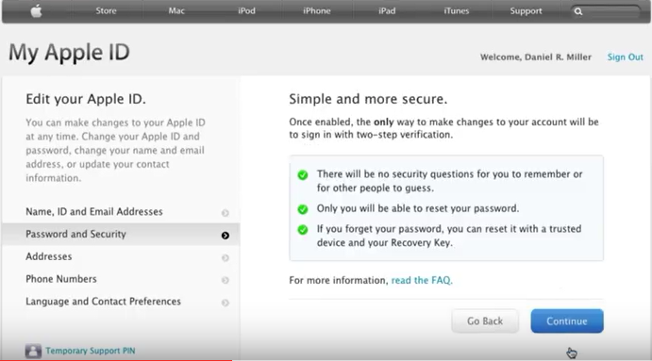Image resolution: width=652 pixels, height=361 pixels.
Task: Click the Temporary Support PIN person icon
Action: (33, 351)
